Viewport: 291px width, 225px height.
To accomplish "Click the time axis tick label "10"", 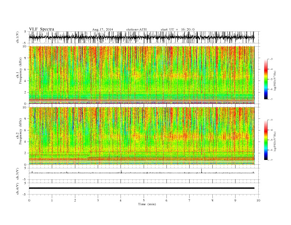I will [258, 200].
